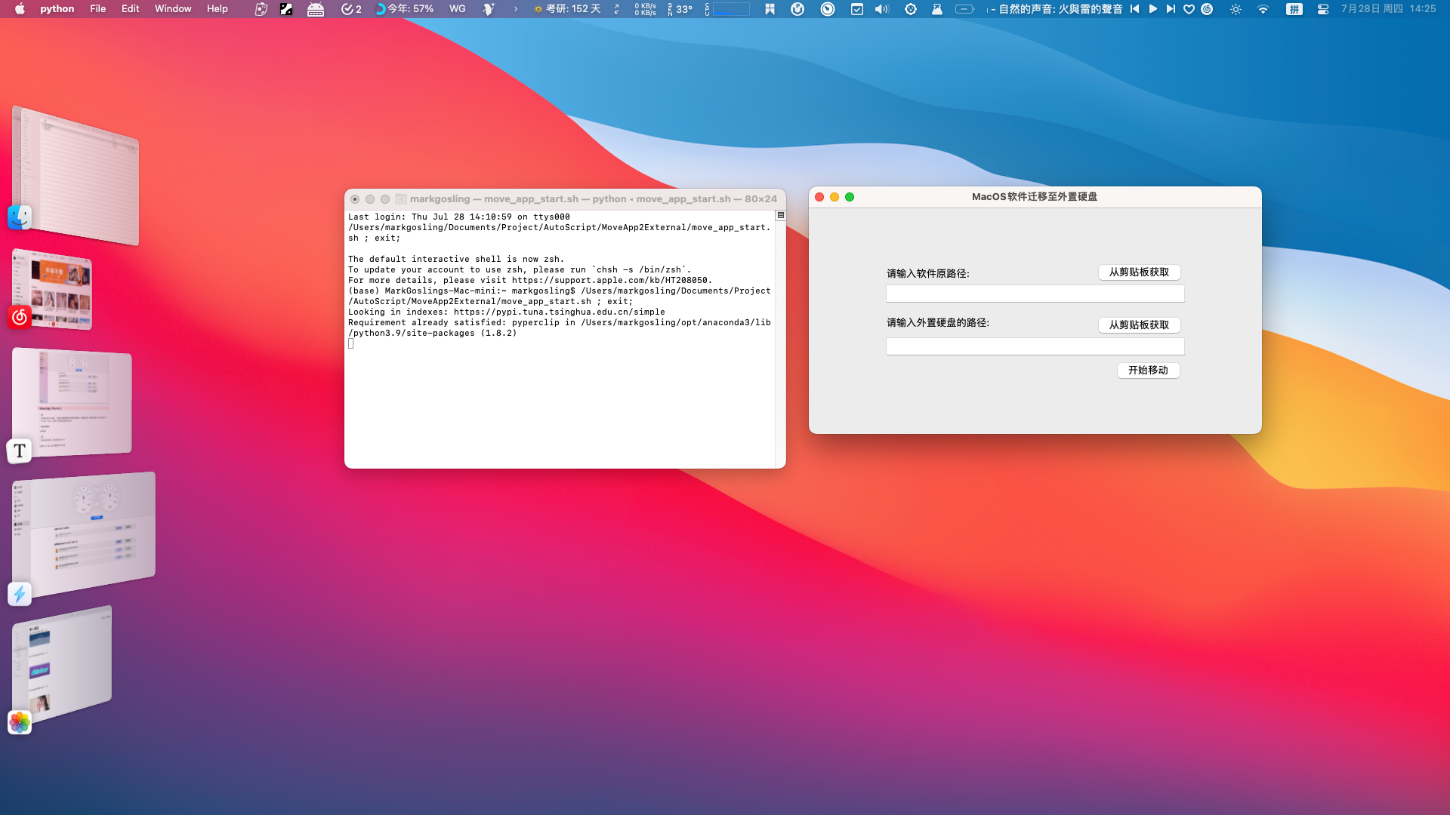Open Typora window thumbnail in Stage Manager

pyautogui.click(x=72, y=401)
